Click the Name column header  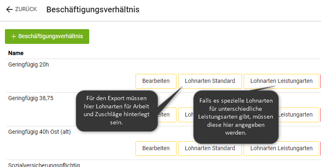pos(16,53)
